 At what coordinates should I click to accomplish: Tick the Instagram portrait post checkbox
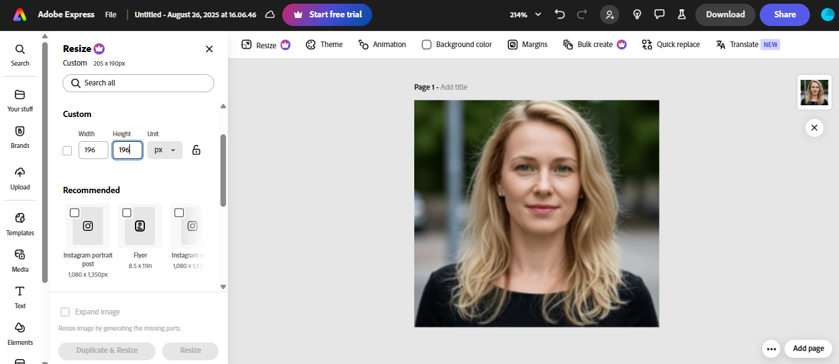point(75,213)
